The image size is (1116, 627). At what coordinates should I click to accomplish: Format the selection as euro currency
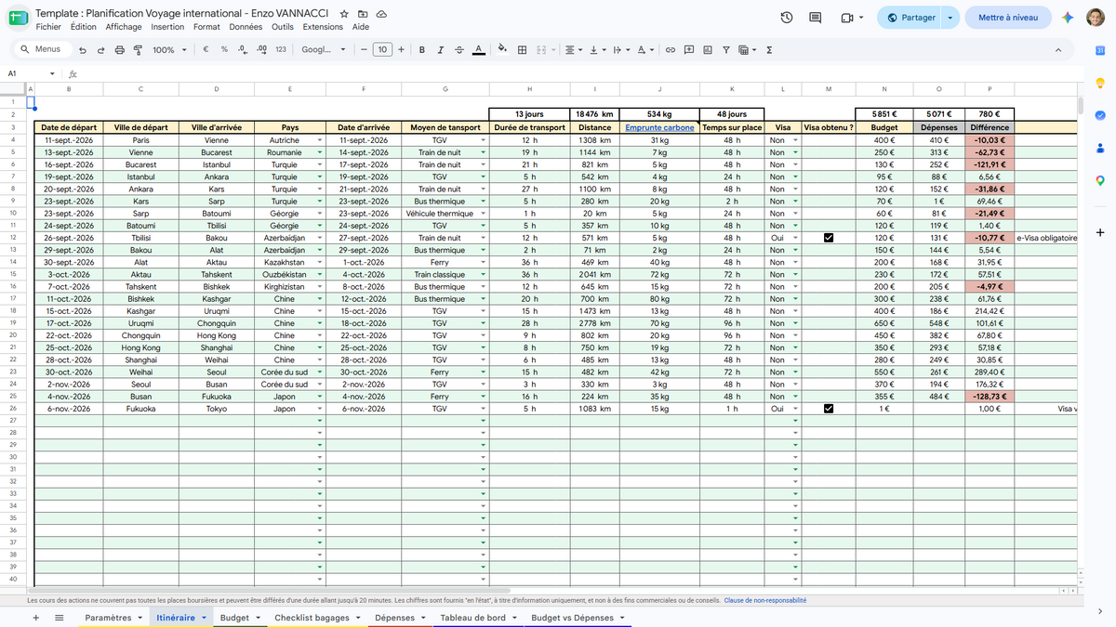[206, 50]
